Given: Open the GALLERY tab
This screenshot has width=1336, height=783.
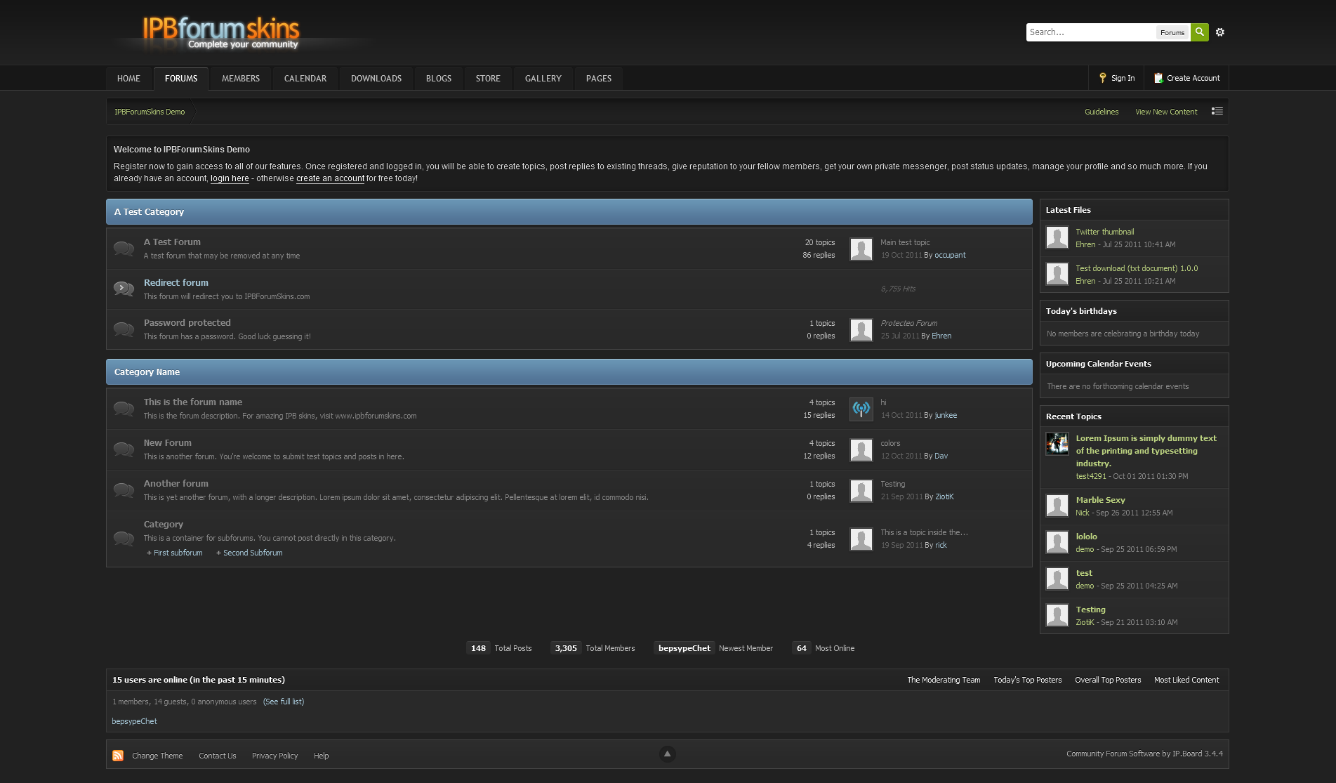Looking at the screenshot, I should pyautogui.click(x=543, y=79).
